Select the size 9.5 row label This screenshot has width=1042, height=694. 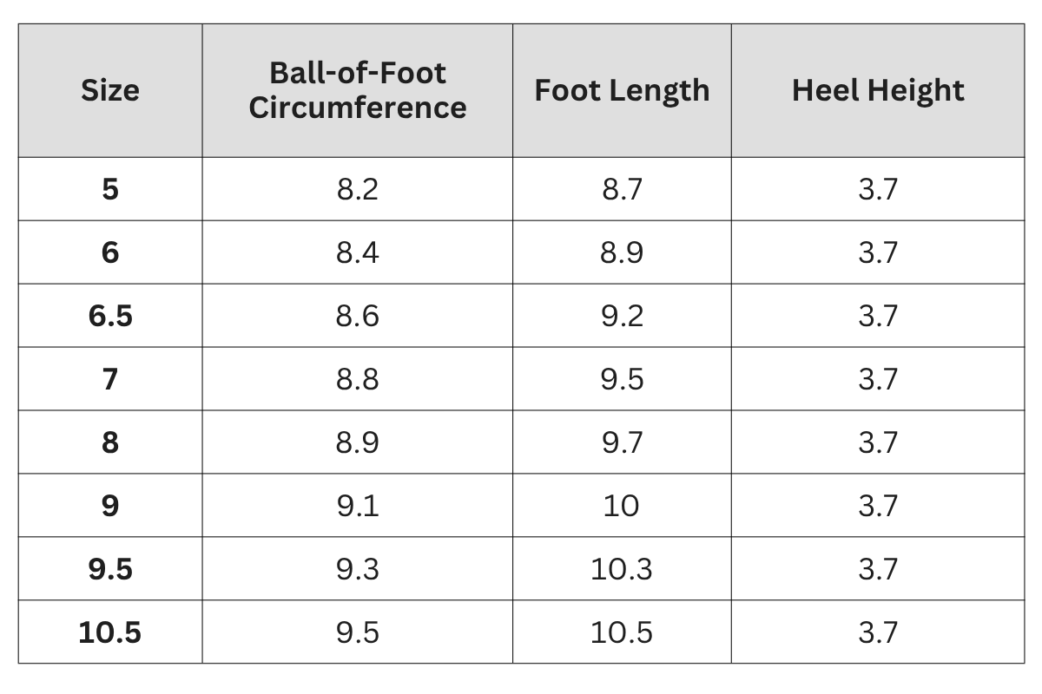[x=110, y=569]
